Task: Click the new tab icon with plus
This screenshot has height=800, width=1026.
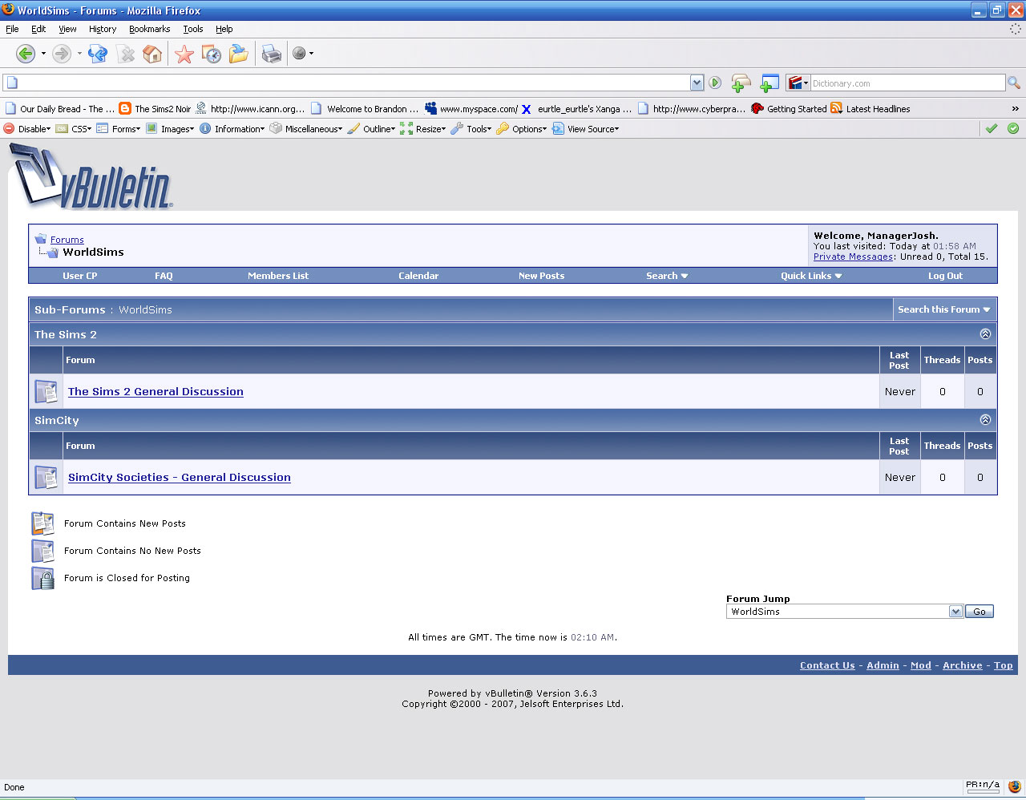Action: pos(741,83)
